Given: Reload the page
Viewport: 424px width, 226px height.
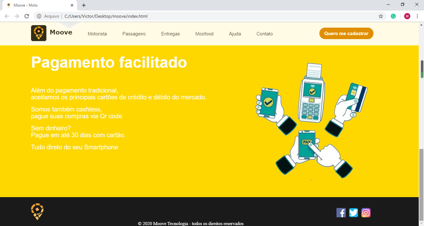Looking at the screenshot, I should click(x=27, y=16).
